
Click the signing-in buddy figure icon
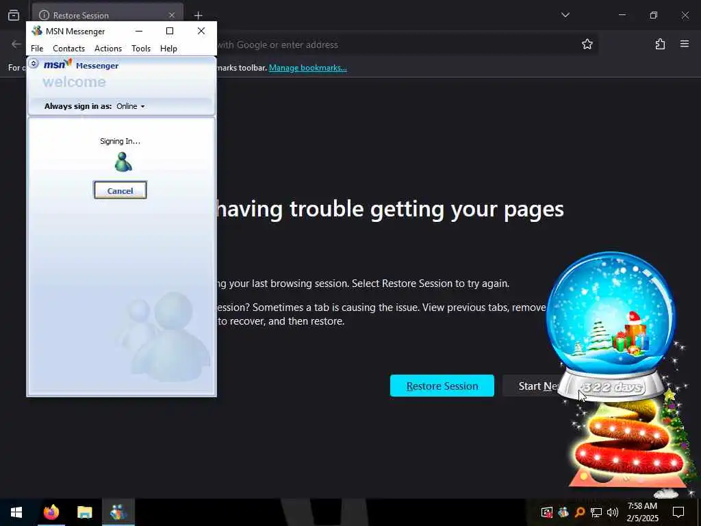123,162
